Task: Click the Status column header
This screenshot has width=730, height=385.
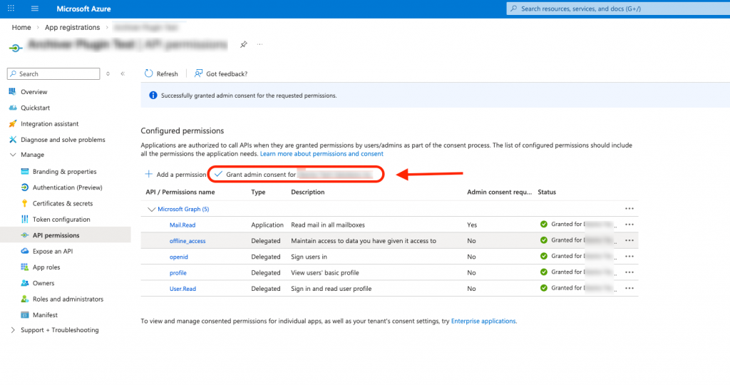Action: [x=547, y=192]
